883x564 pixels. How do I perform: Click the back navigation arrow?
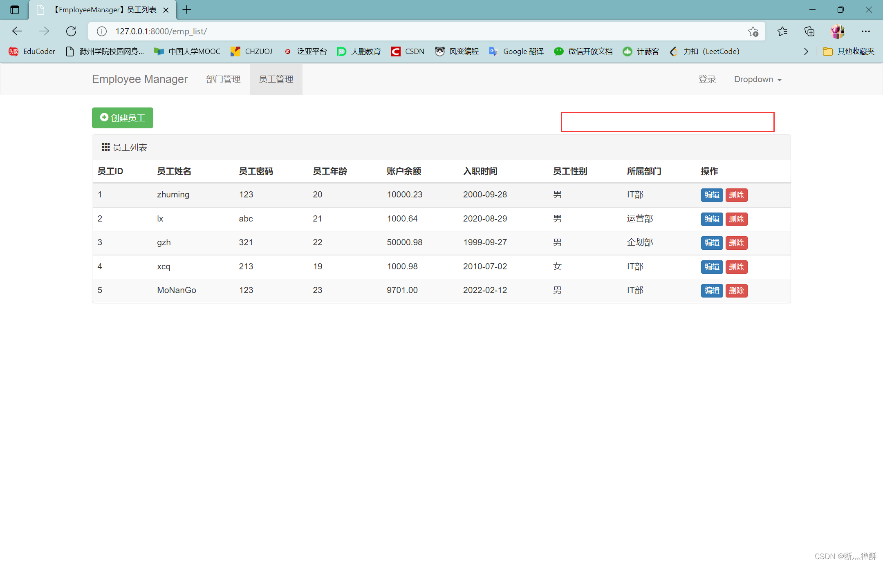pos(17,31)
